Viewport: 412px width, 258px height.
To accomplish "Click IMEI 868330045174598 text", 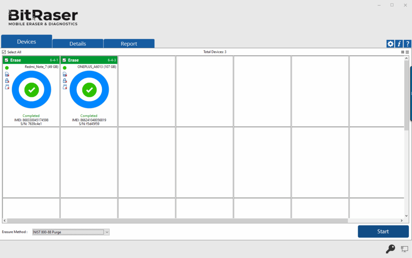I will pyautogui.click(x=31, y=120).
